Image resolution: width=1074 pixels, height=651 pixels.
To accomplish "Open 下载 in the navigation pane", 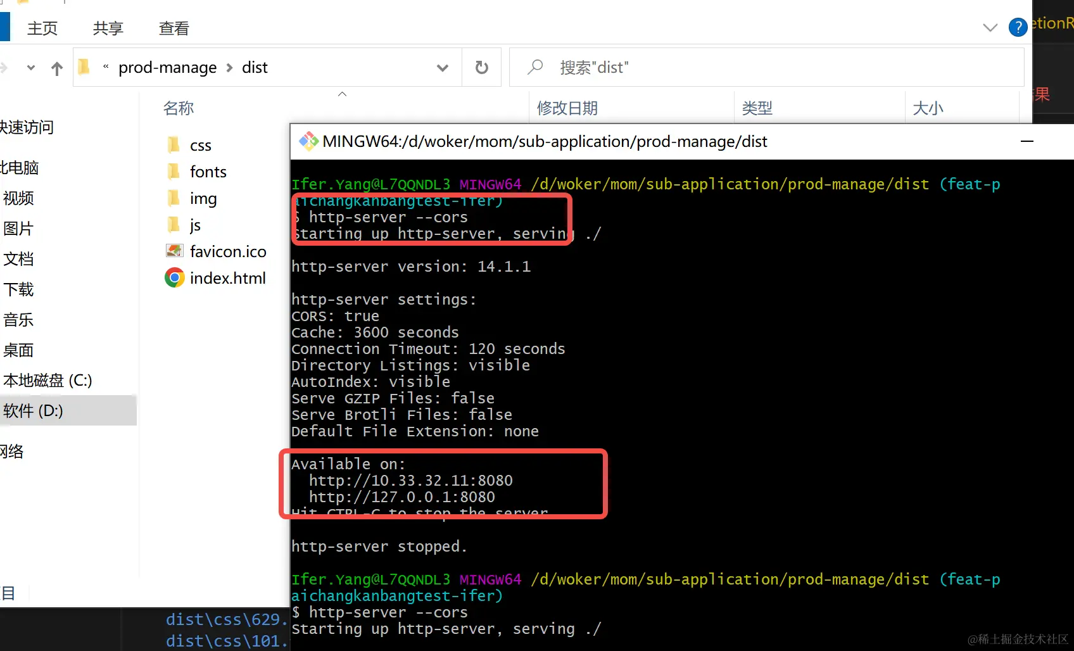I will [18, 289].
